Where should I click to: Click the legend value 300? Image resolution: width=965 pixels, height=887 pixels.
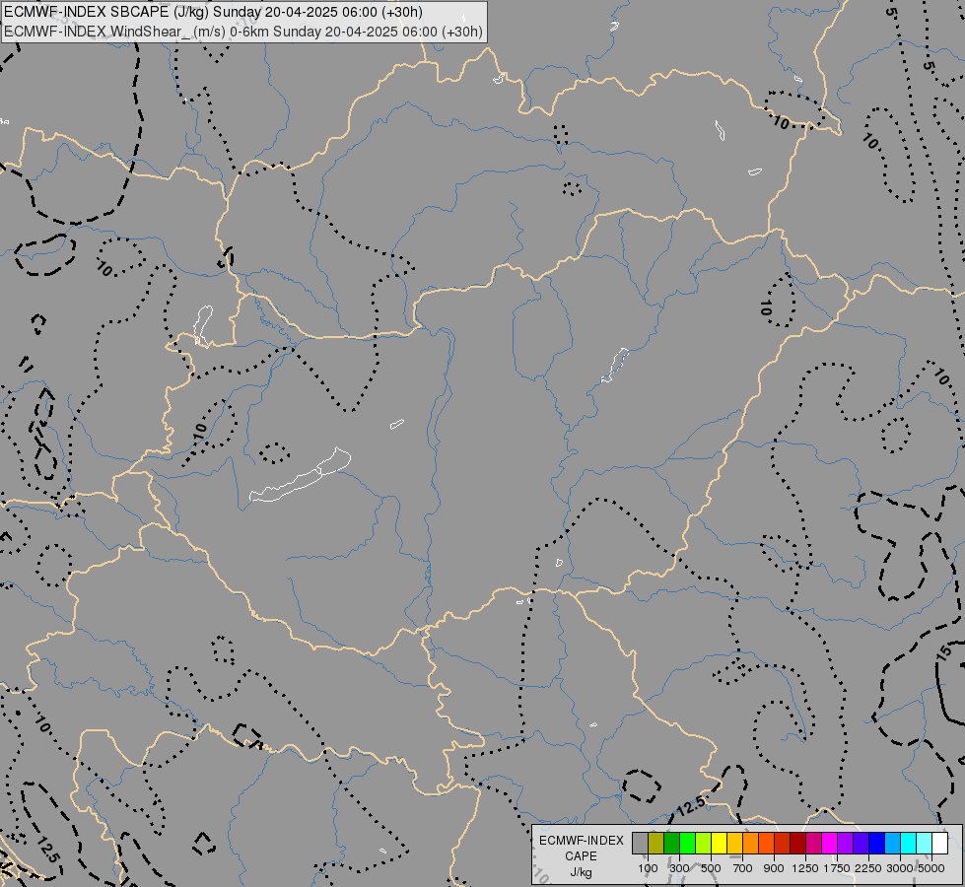click(x=679, y=868)
